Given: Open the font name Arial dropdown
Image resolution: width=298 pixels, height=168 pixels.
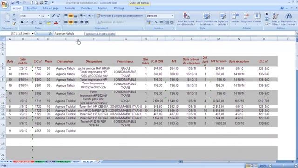Looking at the screenshot, I should [x=39, y=16].
